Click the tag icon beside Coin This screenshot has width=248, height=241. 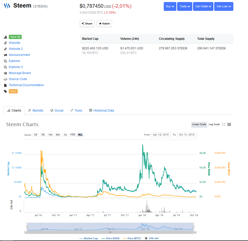click(x=5, y=91)
